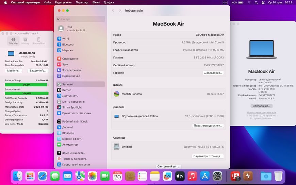This screenshot has height=185, width=296.
Task: Open Нормативна сертифікація link
Action: click(x=261, y=113)
